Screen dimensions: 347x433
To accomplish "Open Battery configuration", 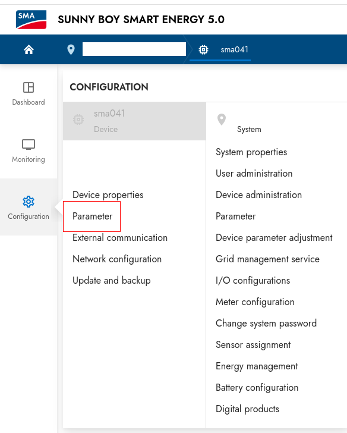I will [257, 388].
